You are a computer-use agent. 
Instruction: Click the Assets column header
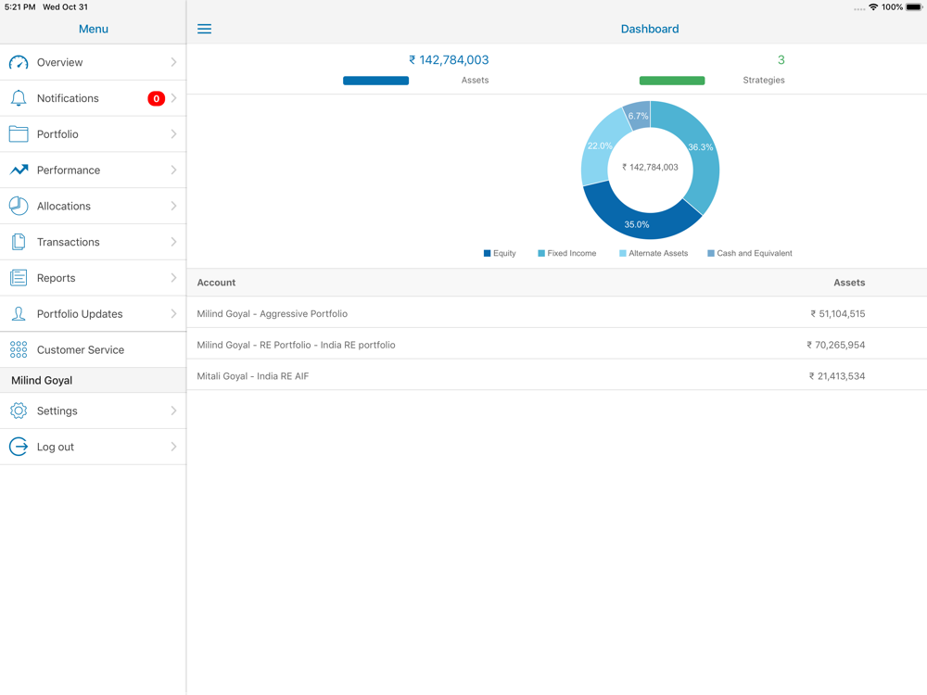(849, 283)
